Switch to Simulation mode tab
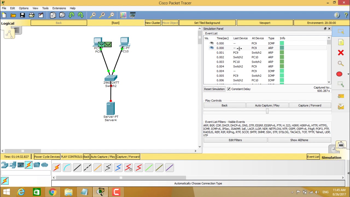This screenshot has height=197, width=350. (331, 157)
